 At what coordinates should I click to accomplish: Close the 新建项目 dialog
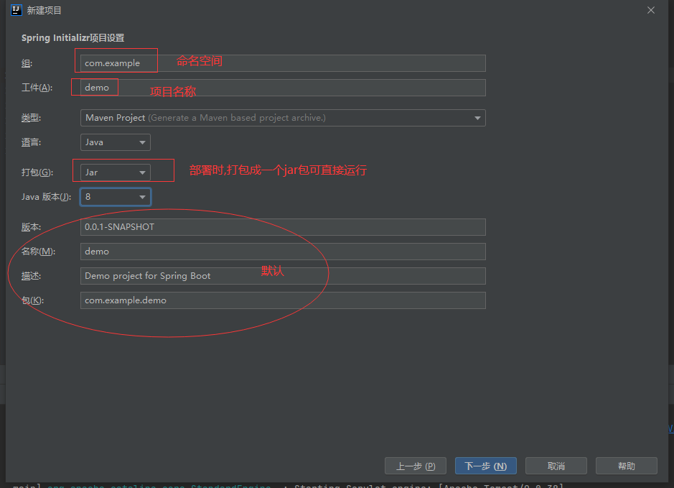(651, 10)
